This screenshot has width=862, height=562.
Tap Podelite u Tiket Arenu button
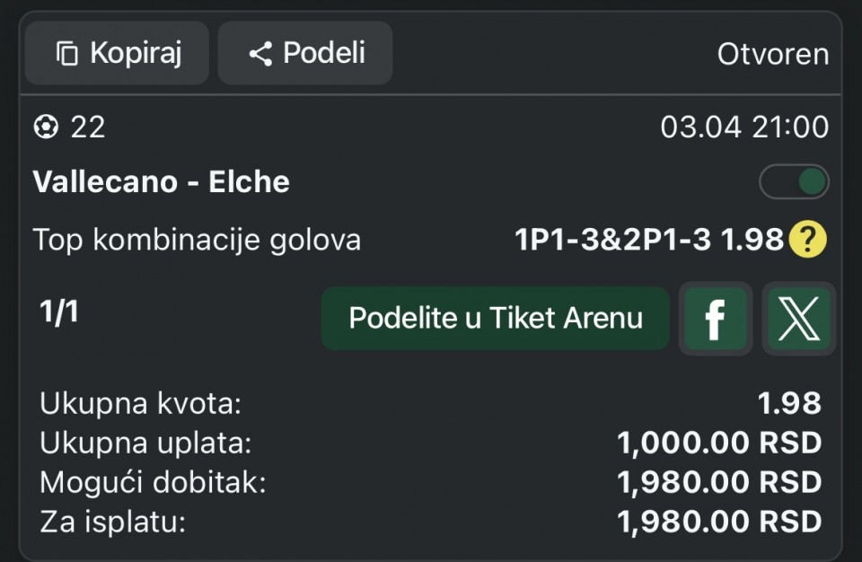pos(495,319)
